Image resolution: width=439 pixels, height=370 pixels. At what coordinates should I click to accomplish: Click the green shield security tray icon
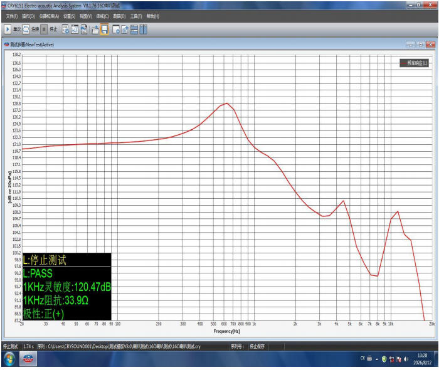click(384, 359)
